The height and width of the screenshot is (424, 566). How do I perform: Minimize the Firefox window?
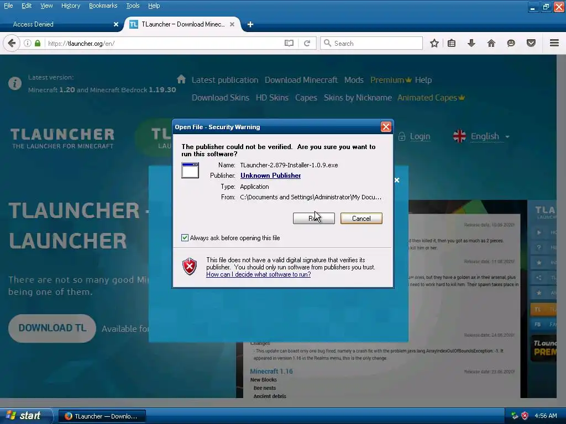[x=533, y=7]
